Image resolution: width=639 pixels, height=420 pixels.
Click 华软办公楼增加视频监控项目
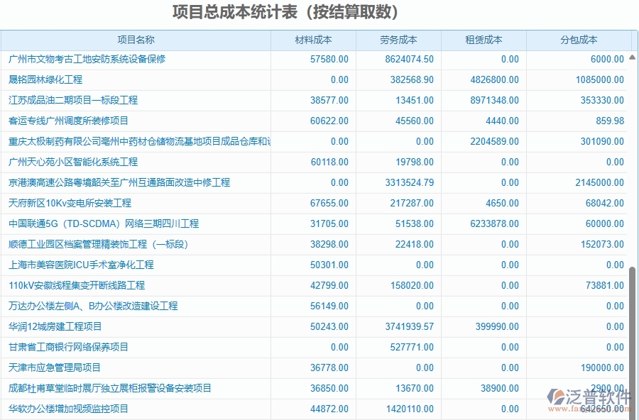[67, 409]
